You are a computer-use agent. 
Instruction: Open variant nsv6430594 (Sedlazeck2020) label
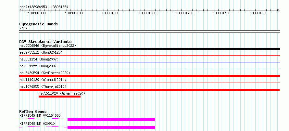tap(45, 73)
